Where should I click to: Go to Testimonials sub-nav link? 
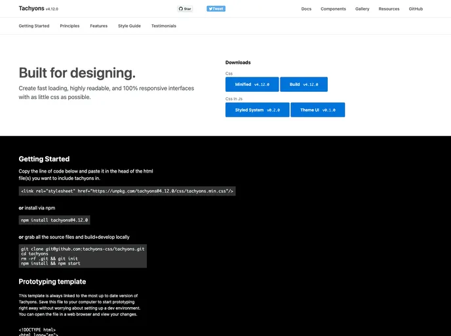point(164,26)
